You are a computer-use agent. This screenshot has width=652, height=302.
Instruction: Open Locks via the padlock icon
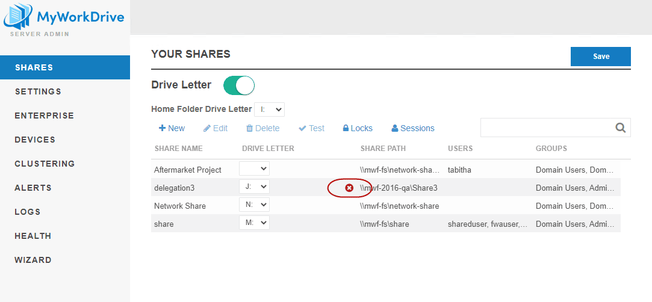[x=346, y=128]
